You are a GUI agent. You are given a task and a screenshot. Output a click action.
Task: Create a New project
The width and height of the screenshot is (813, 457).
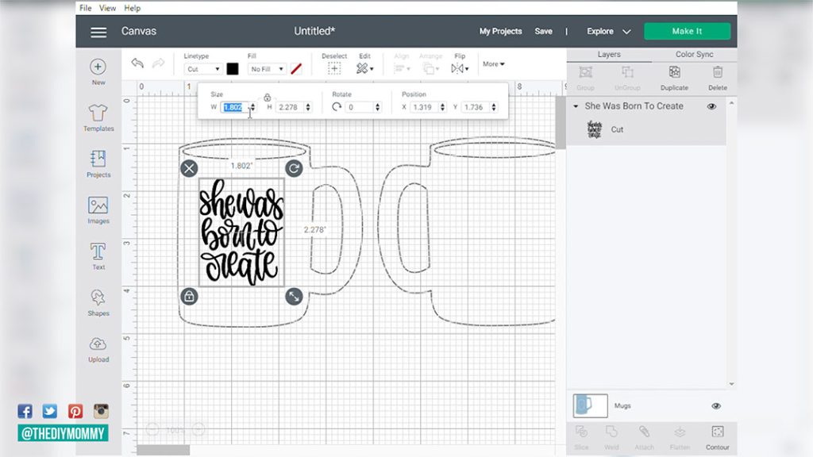[x=98, y=71]
